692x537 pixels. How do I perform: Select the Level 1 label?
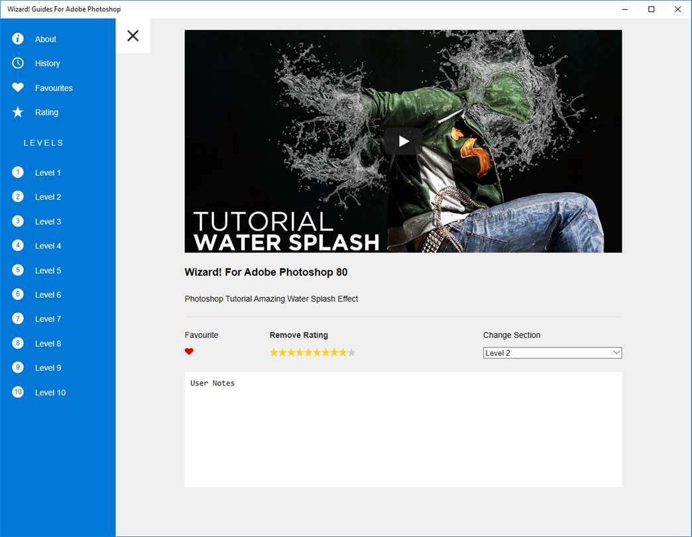pyautogui.click(x=48, y=173)
